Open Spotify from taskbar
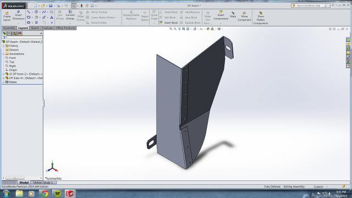Screen dimensions: 352x198 pyautogui.click(x=57, y=194)
